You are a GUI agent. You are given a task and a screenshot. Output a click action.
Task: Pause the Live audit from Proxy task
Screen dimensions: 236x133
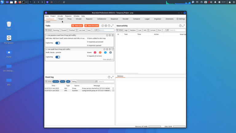[104, 49]
